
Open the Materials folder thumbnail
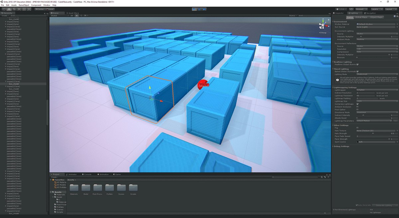pos(74,188)
